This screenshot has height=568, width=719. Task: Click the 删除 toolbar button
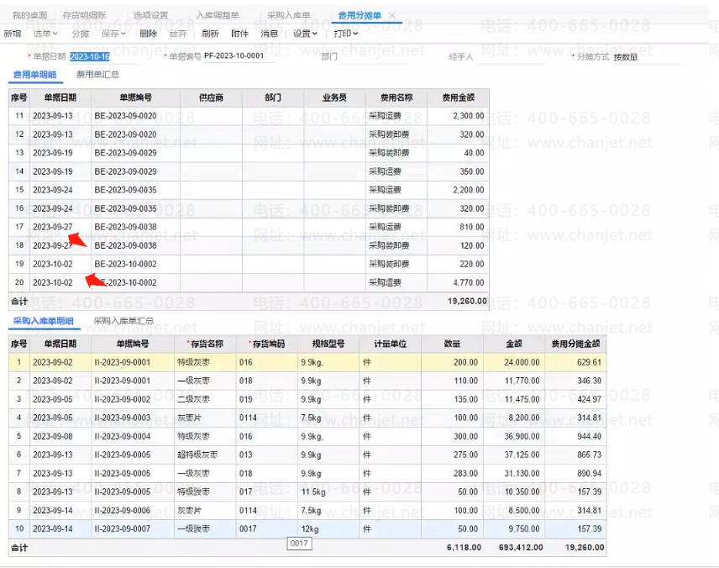148,34
